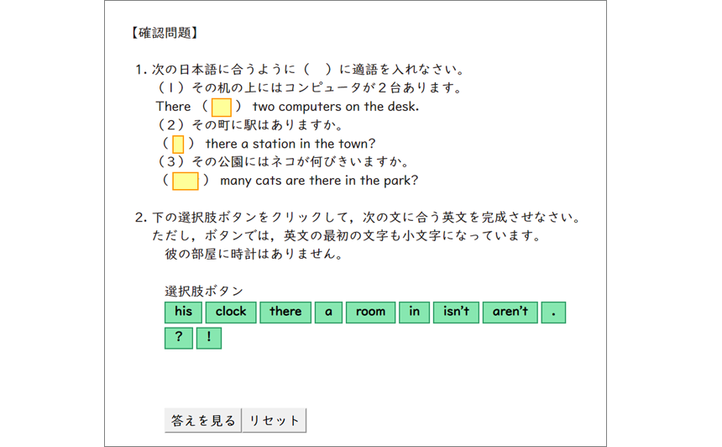Click the 'there' word button

point(285,312)
